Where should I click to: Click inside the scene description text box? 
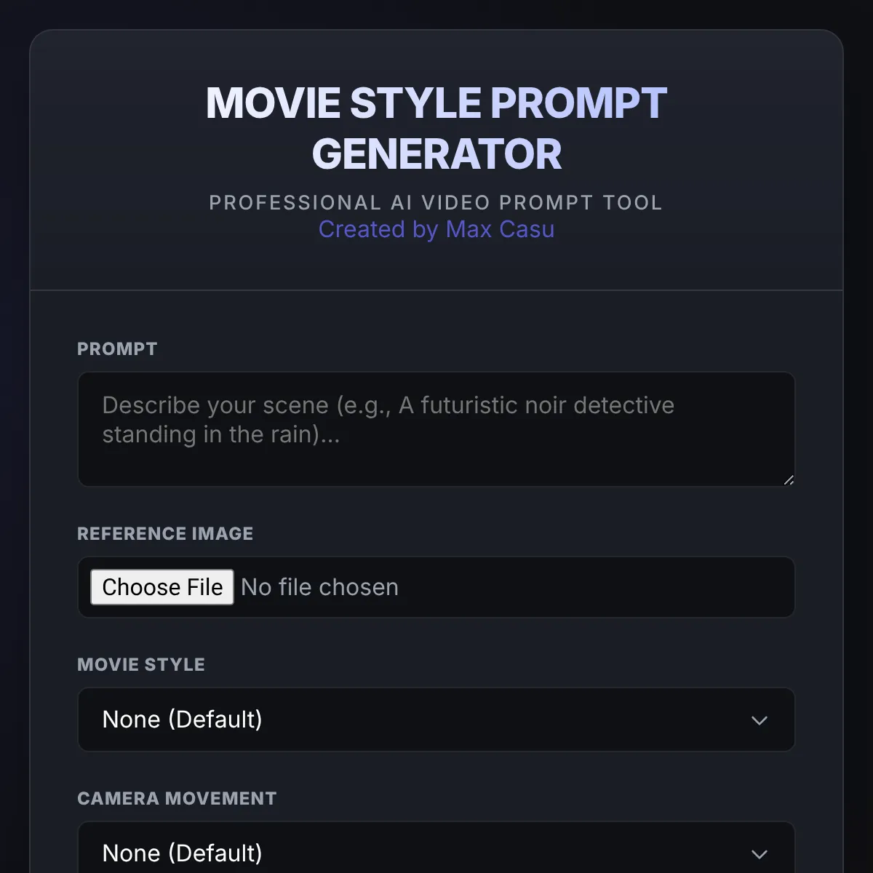pyautogui.click(x=436, y=429)
